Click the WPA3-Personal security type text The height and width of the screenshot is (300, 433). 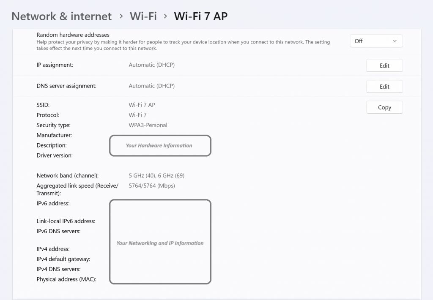148,125
